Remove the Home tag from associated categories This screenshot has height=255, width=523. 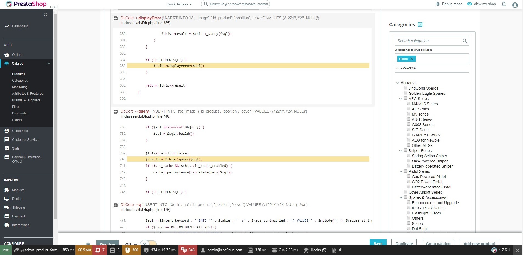coord(412,59)
